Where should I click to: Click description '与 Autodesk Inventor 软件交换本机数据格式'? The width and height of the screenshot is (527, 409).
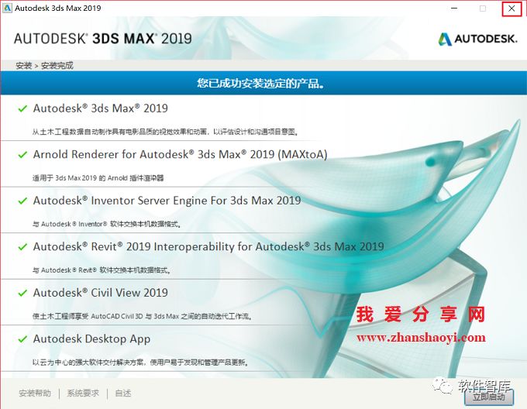coord(106,224)
